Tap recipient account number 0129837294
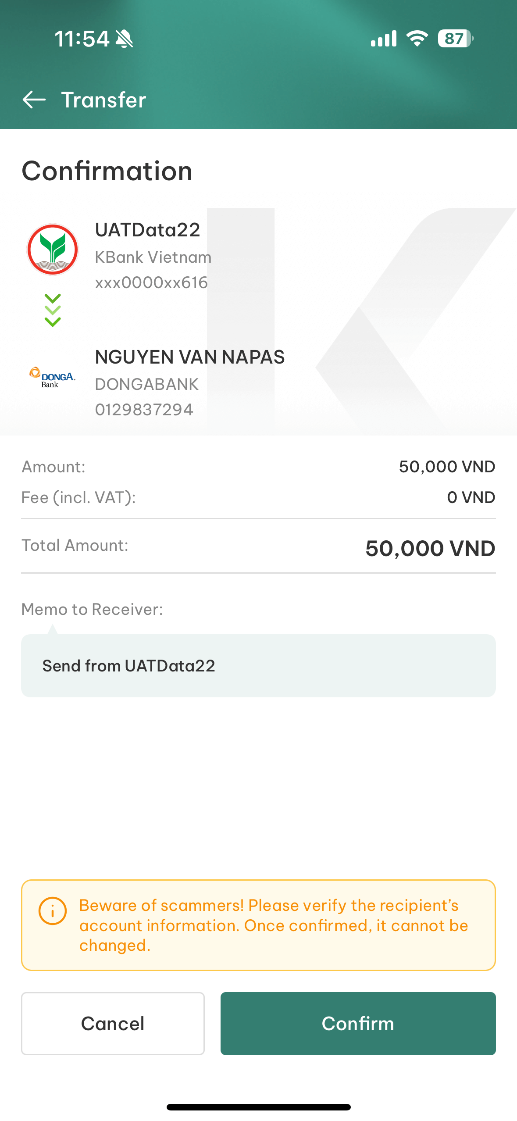This screenshot has width=517, height=1121. click(x=144, y=410)
